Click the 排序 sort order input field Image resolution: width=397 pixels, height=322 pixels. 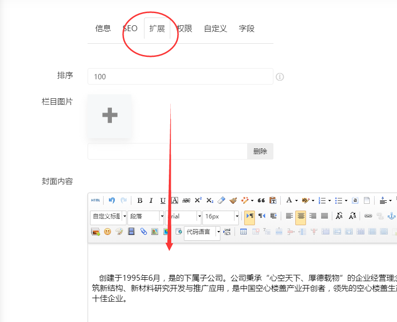[180, 76]
